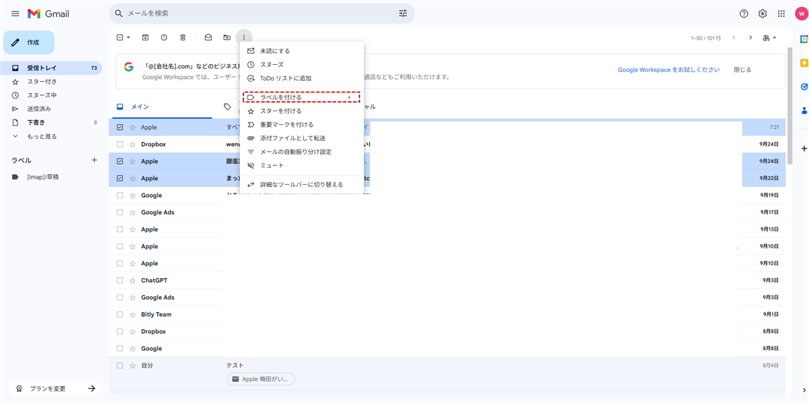Click the 作成 compose button
Screen dimensions: 809x402
29,42
